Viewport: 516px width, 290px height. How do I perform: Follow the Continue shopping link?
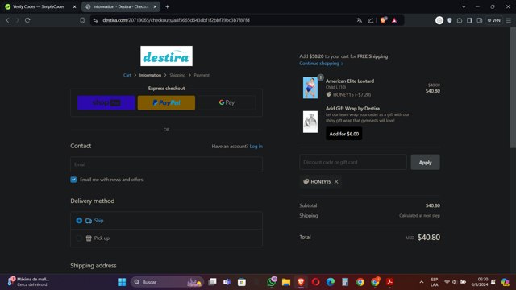pos(321,64)
